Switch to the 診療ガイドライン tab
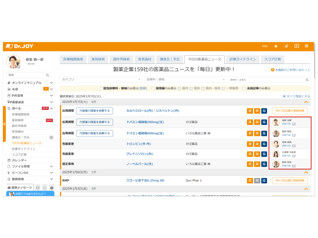Screen dimensions: 318x238 pyautogui.click(x=243, y=59)
